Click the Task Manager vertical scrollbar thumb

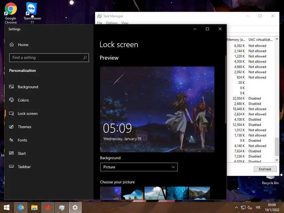(277, 146)
